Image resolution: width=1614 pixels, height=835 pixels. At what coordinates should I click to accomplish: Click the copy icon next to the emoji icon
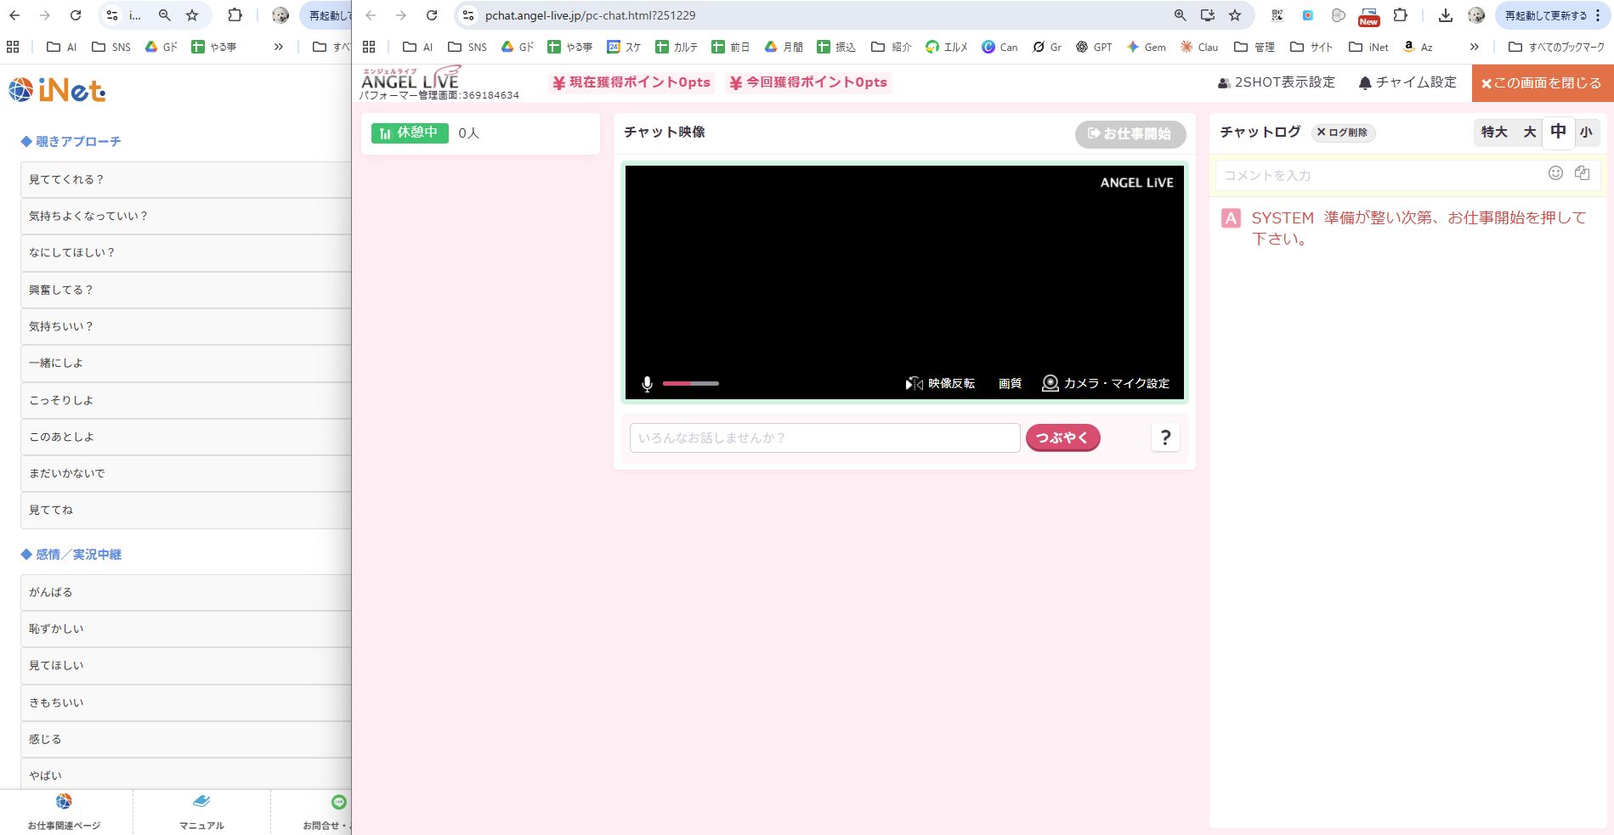click(x=1582, y=173)
